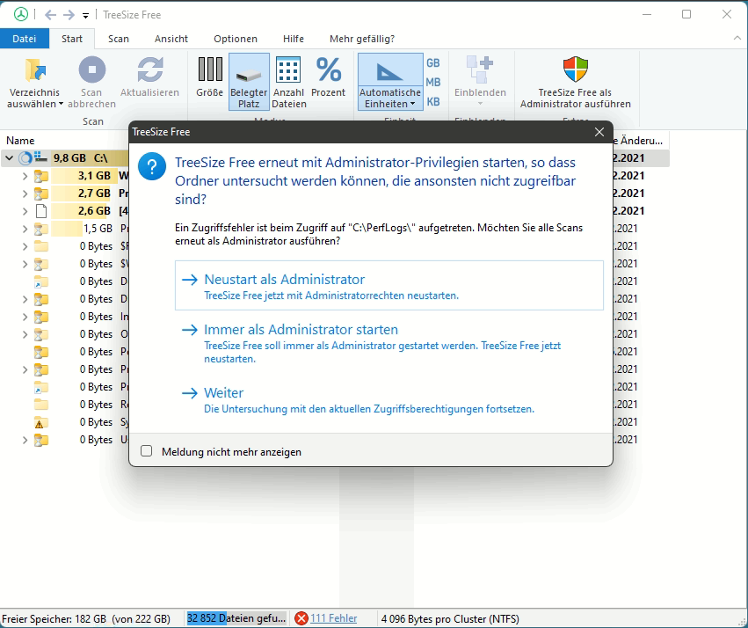Select the Anzahl Dateien mode

(x=288, y=82)
